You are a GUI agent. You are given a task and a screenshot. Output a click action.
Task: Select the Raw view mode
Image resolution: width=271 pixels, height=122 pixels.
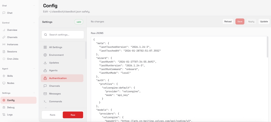[73, 115]
